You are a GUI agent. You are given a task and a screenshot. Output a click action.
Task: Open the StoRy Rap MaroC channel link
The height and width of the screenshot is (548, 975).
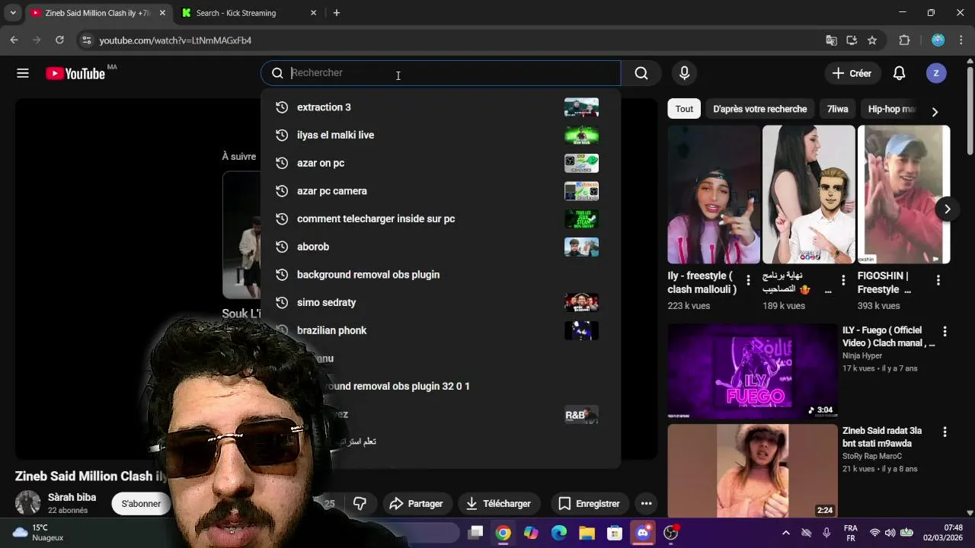click(x=872, y=457)
